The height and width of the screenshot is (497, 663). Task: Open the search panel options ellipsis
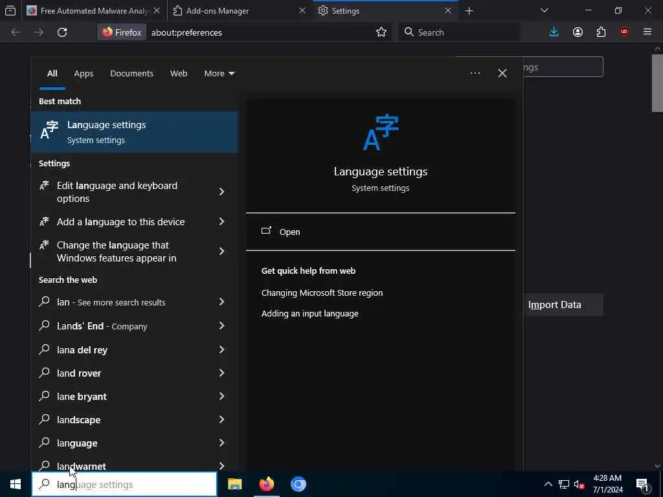tap(475, 74)
